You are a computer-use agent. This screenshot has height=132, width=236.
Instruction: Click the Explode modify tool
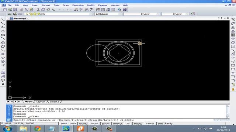pos(233,84)
